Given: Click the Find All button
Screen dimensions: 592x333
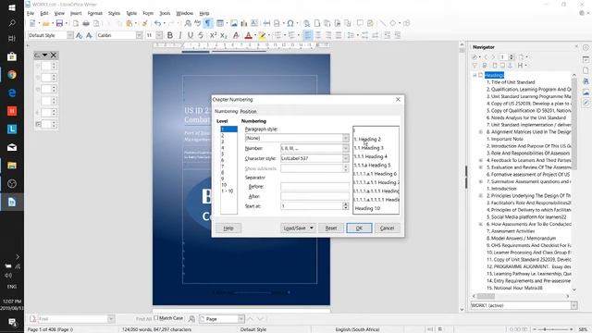Looking at the screenshot, I should point(143,318).
